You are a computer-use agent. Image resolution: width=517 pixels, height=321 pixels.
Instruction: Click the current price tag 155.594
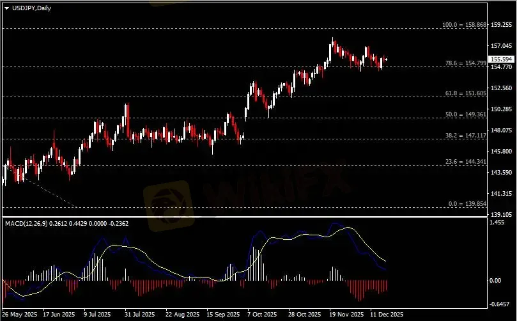click(x=501, y=59)
